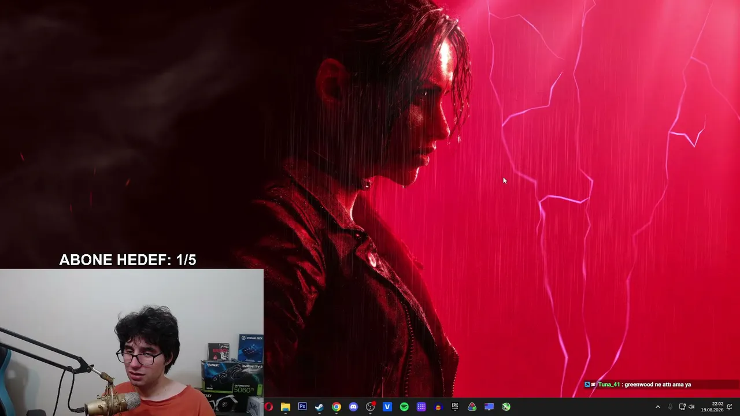
Task: Open the RGB color circles app icon
Action: click(x=472, y=407)
